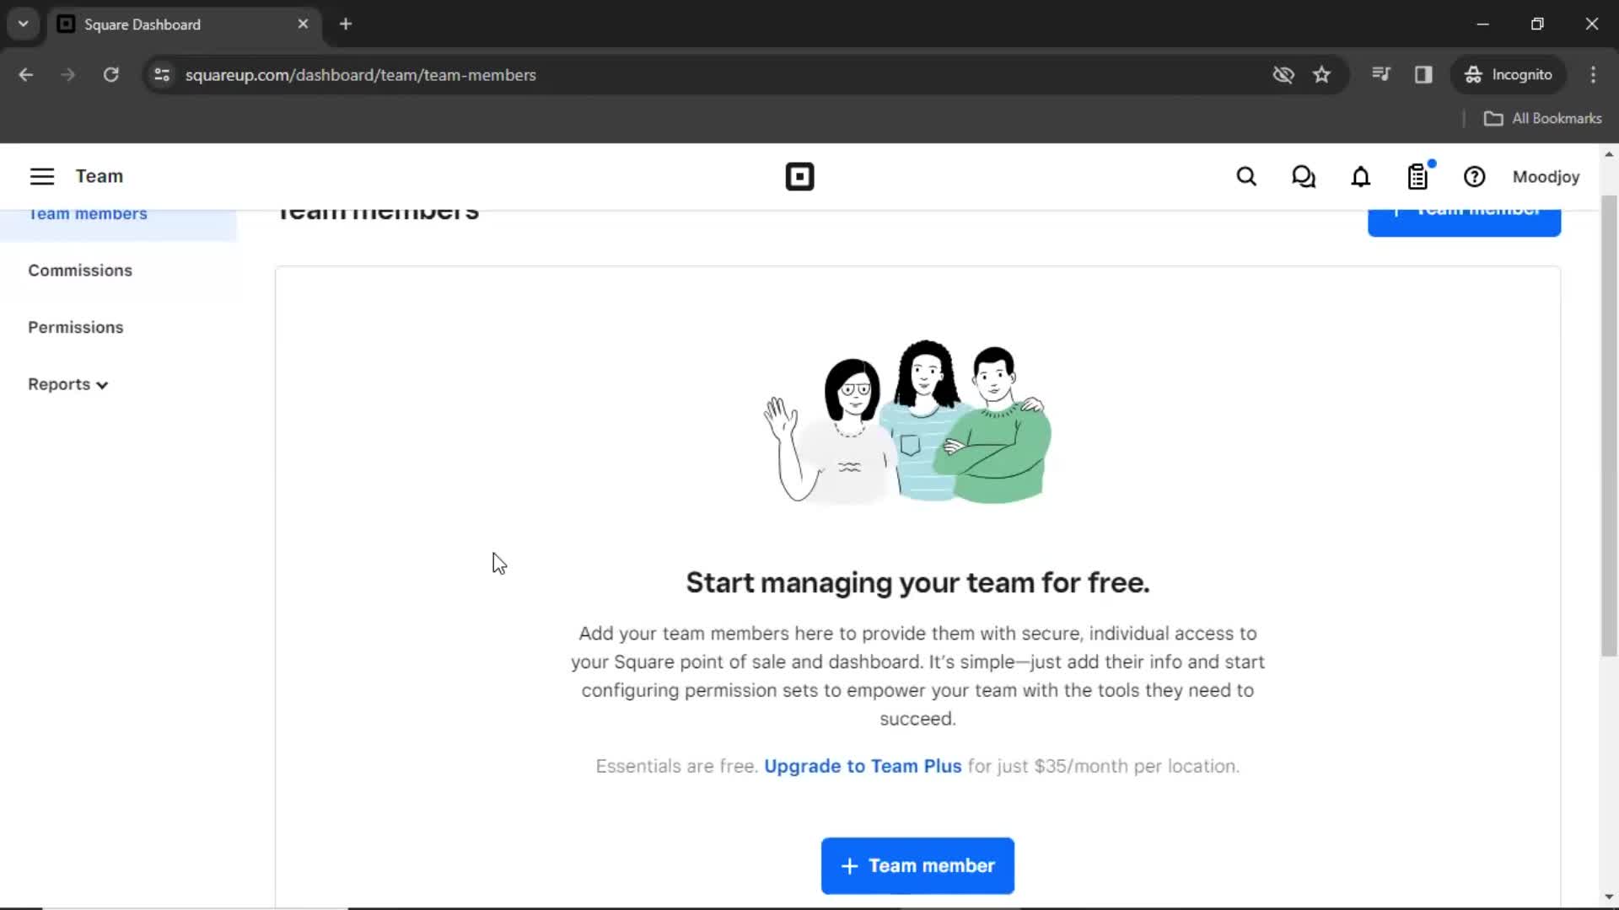Click Upgrade to Team Plus link

point(862,766)
